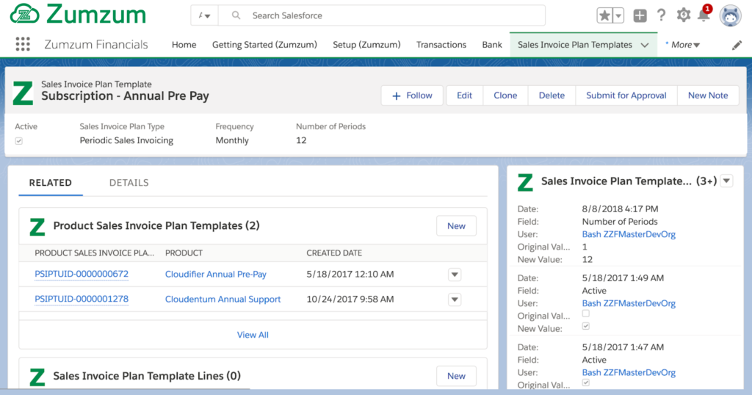Viewport: 752px width, 395px height.
Task: Open the notifications bell icon
Action: [x=704, y=15]
